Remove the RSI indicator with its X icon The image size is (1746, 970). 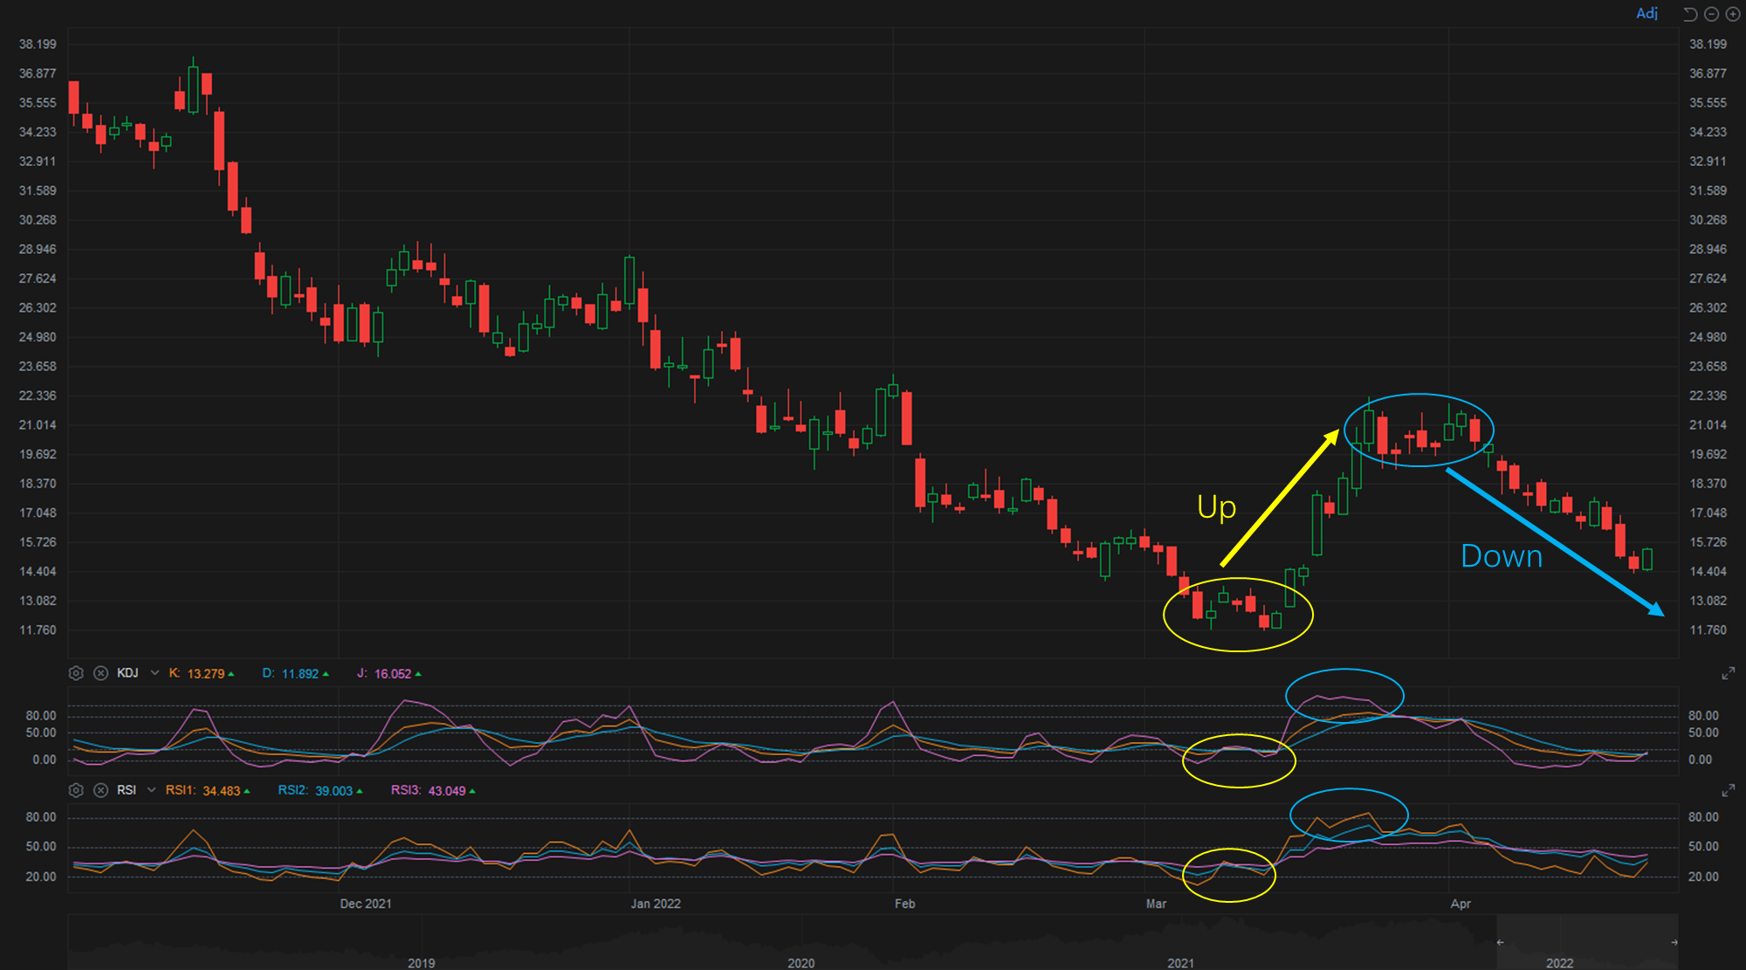100,790
